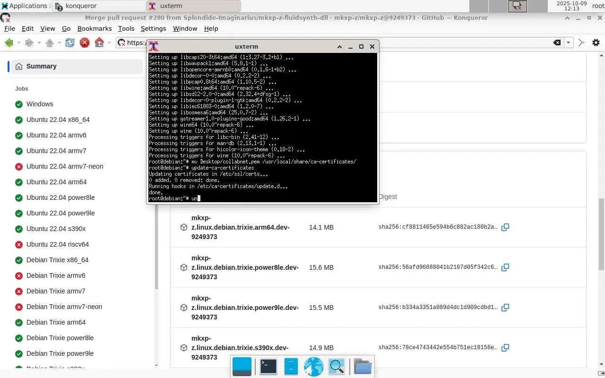Click the main page vertical scrollbar
605x378 pixels.
[x=601, y=234]
